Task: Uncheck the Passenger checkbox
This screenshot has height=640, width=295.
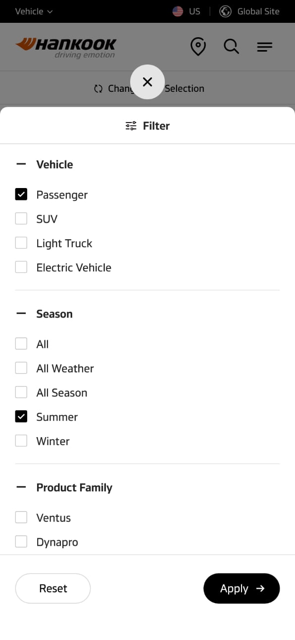Action: (x=21, y=194)
